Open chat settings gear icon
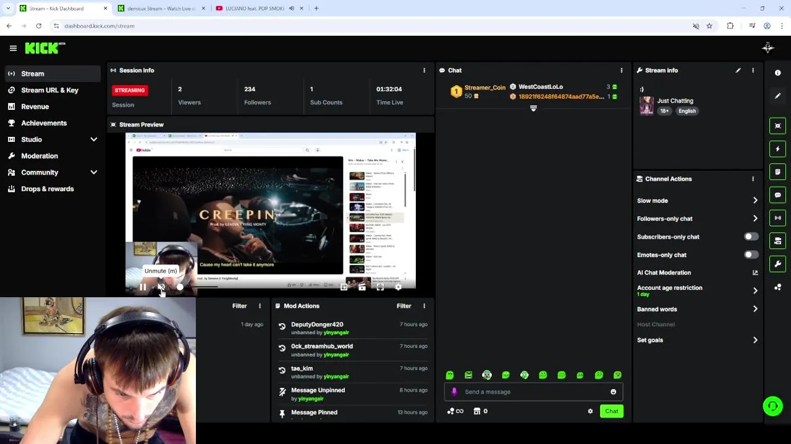The image size is (791, 444). click(x=590, y=411)
